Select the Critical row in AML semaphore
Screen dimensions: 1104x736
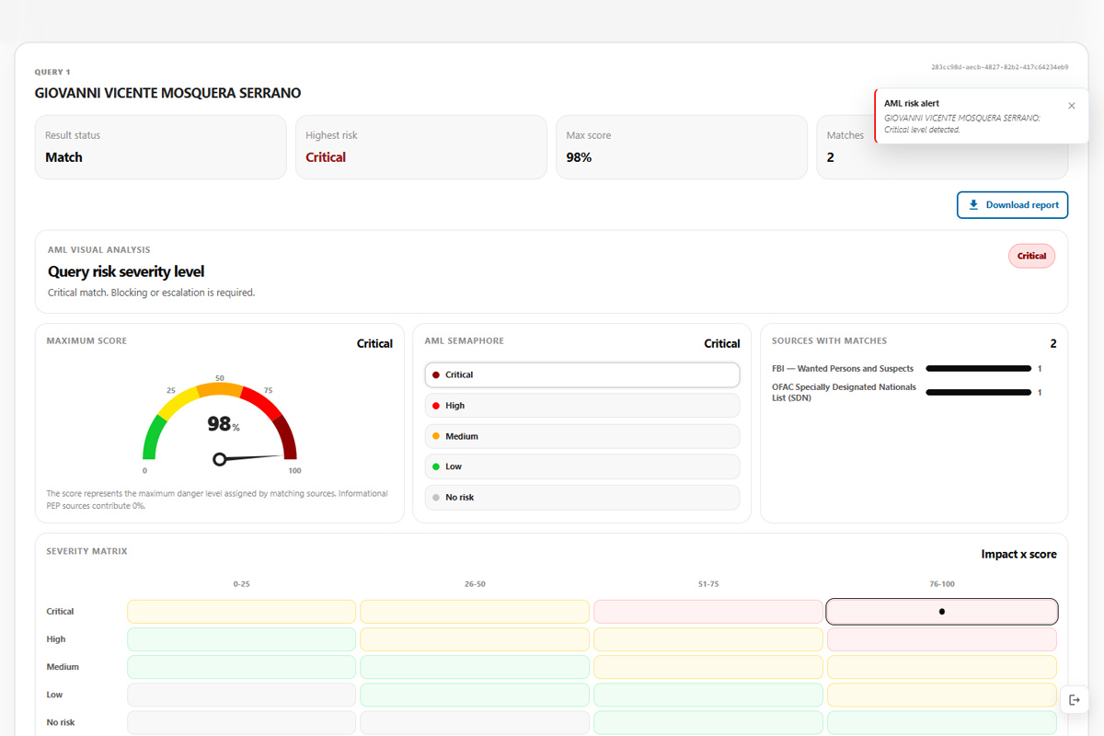point(582,374)
